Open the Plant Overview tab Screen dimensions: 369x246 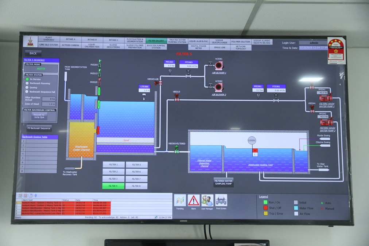coord(48,39)
